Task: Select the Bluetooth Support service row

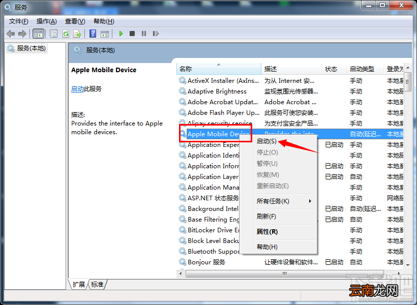Action: tap(291, 251)
